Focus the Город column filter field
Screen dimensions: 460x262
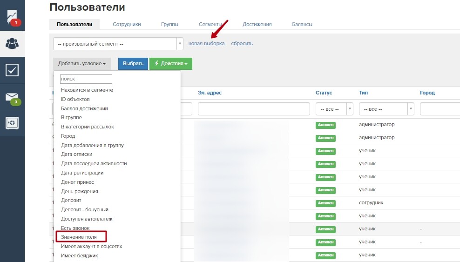click(440, 109)
